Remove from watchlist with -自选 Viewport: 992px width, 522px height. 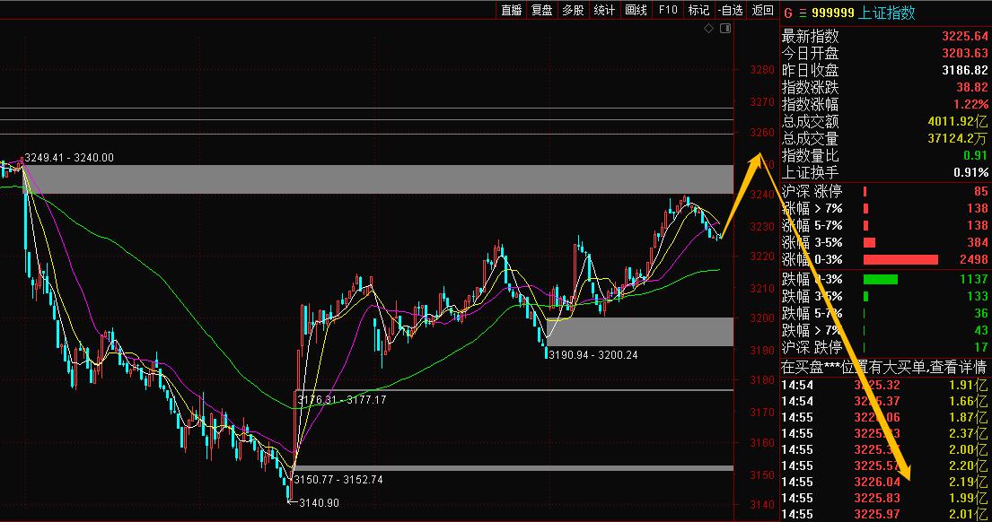tap(731, 10)
